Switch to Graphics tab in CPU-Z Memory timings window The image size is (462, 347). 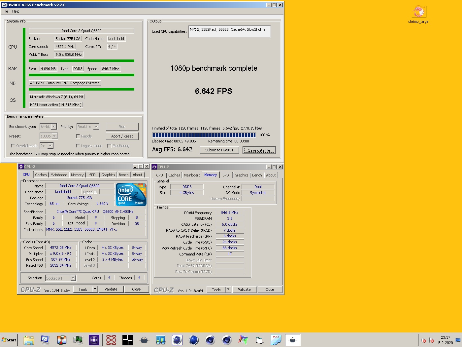[x=242, y=175]
